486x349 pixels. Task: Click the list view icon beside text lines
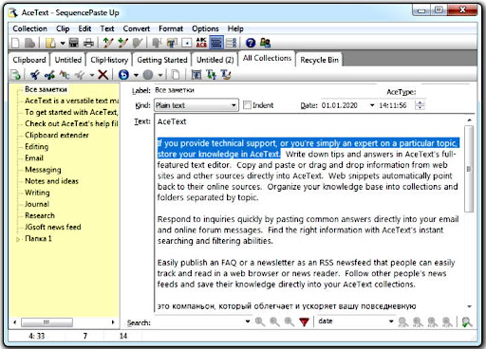[x=231, y=43]
